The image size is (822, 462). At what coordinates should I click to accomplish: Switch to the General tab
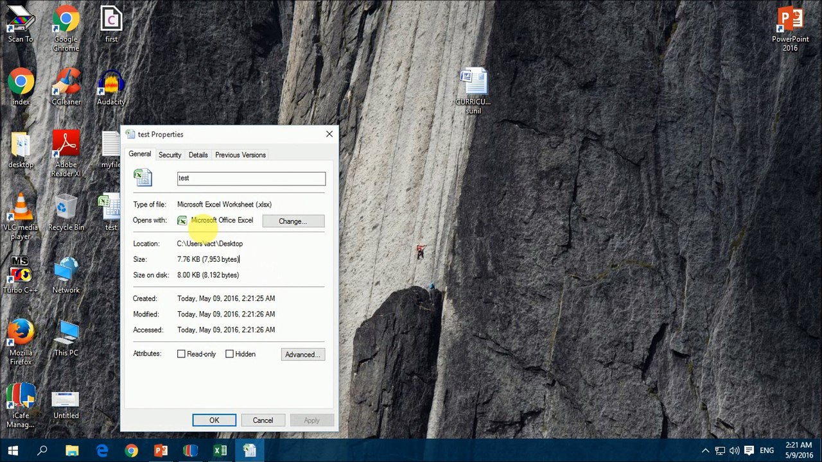click(139, 154)
